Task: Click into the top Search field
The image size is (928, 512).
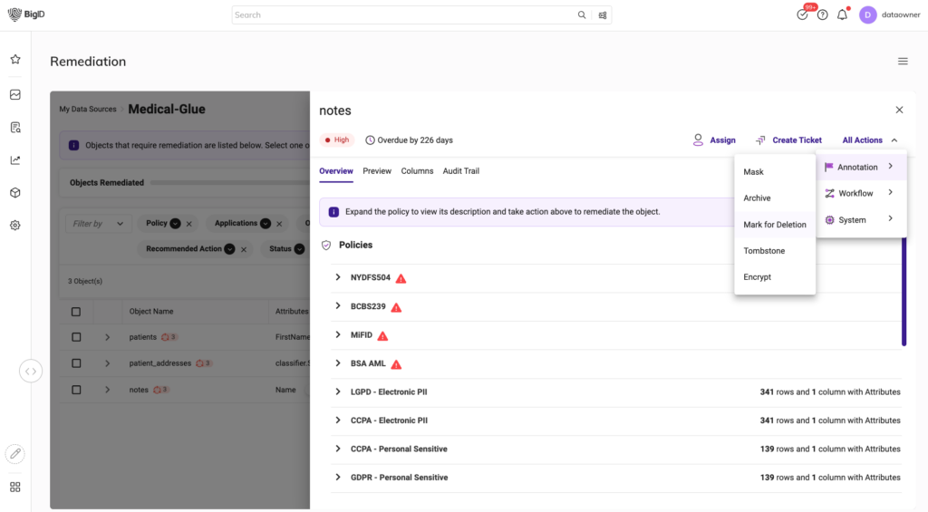Action: [403, 14]
